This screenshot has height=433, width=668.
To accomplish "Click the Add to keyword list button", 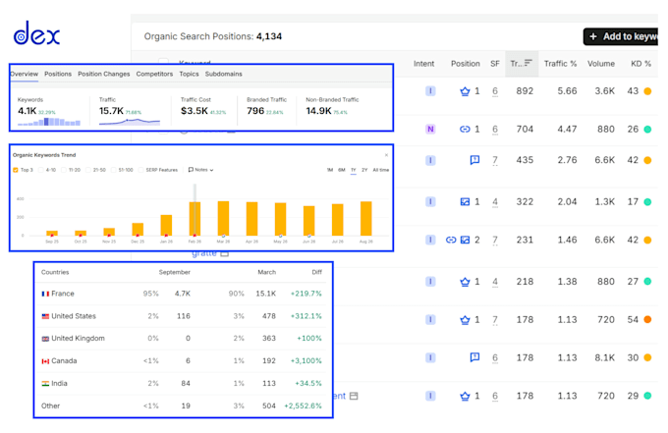I will click(621, 36).
